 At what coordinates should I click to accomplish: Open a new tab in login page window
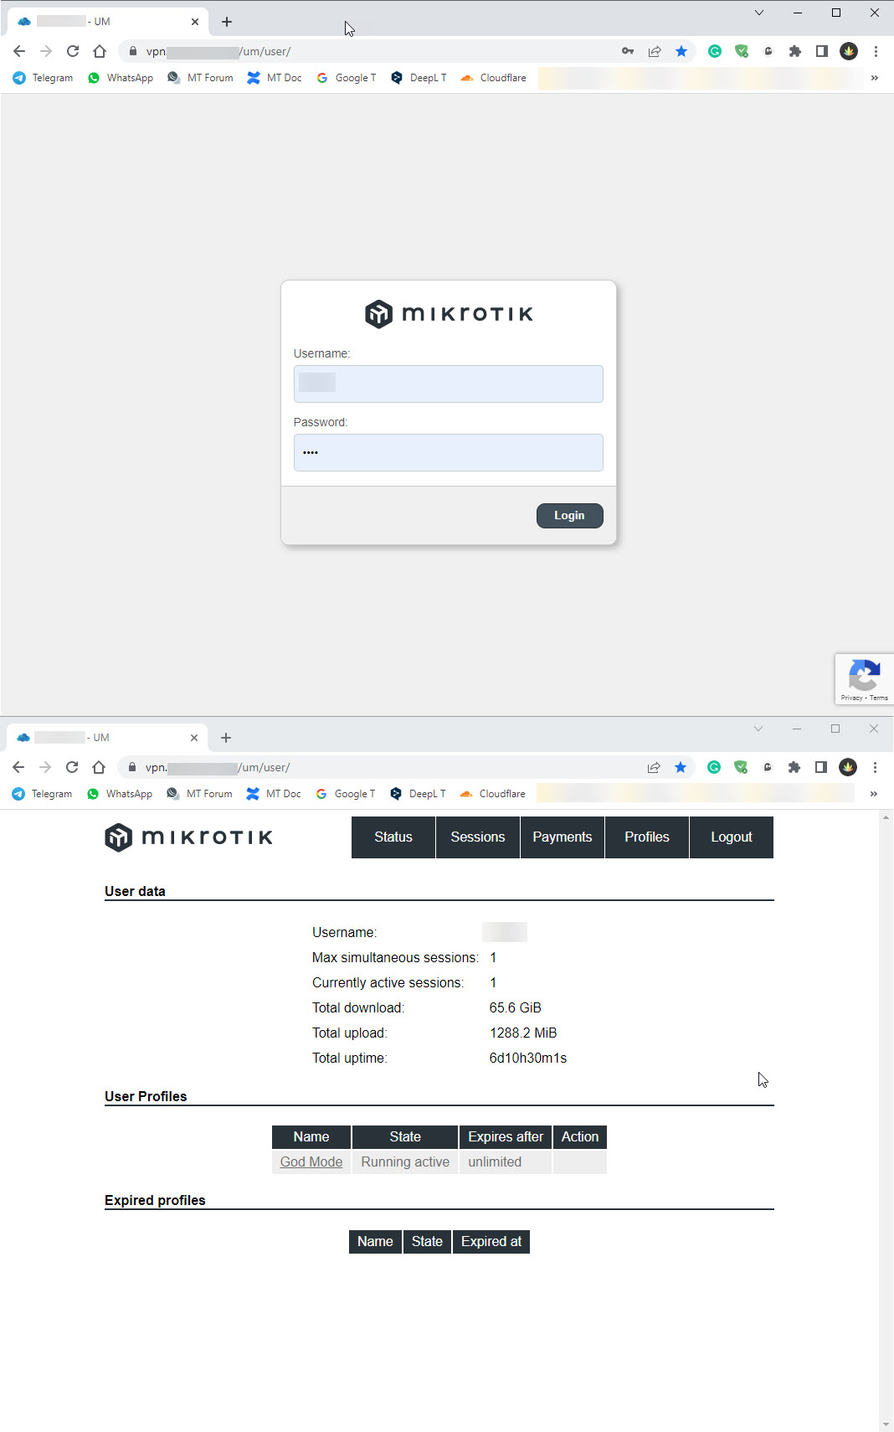point(227,22)
